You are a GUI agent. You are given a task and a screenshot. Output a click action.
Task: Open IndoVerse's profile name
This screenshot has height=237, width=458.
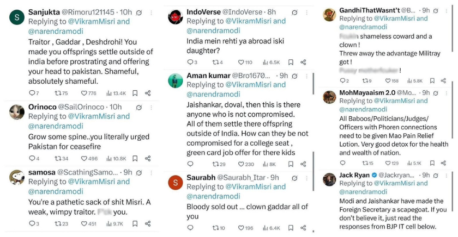tap(204, 11)
